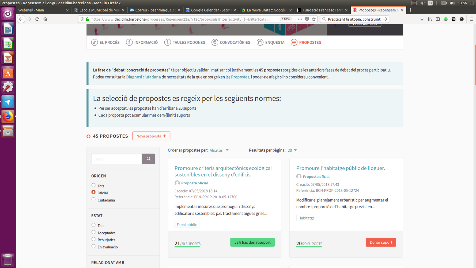Choose the En avaluació status option
This screenshot has height=268, width=476.
[x=93, y=246]
